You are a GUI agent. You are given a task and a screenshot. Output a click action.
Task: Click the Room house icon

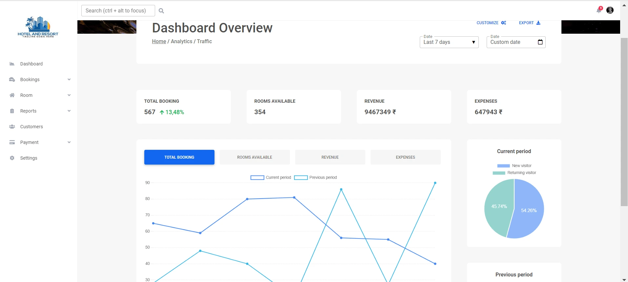[12, 95]
